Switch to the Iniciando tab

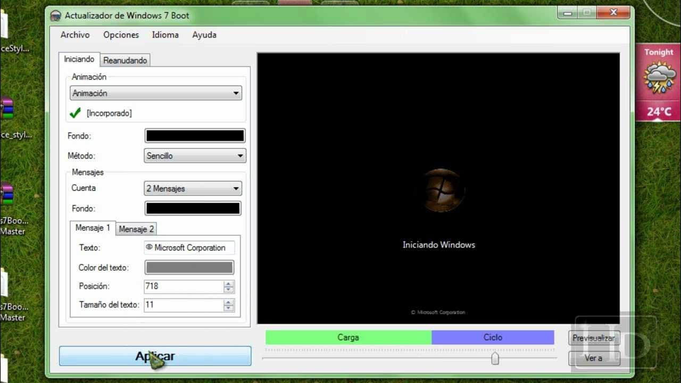tap(79, 59)
